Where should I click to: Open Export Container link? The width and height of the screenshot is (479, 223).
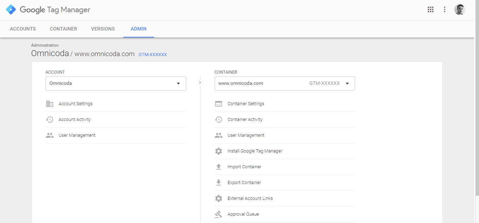coord(244,183)
